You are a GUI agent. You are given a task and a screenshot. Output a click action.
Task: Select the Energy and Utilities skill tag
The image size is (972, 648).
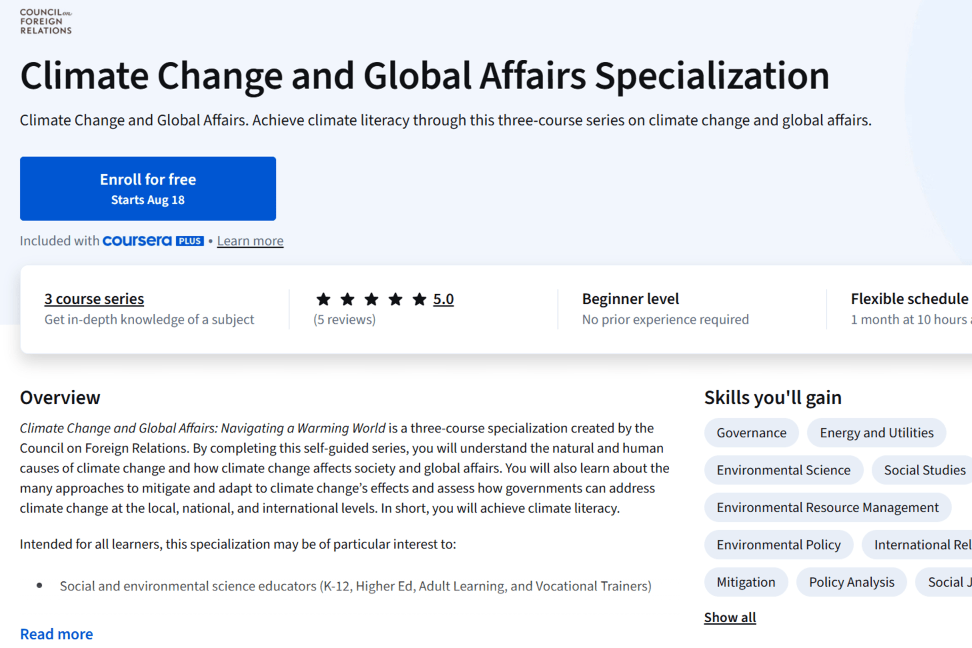coord(876,433)
